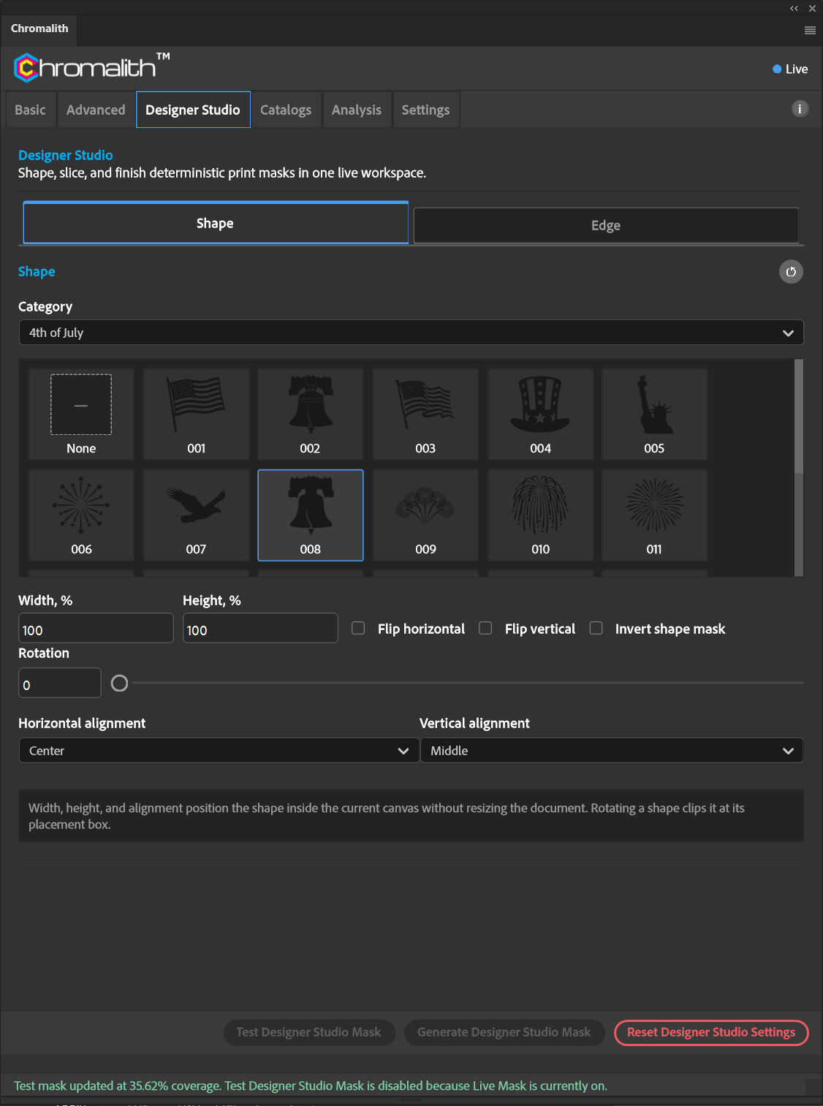
Task: Click in the Height percent field
Action: 260,629
